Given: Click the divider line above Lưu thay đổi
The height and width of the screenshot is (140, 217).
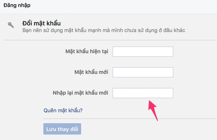Looking at the screenshot, I should [130, 118].
